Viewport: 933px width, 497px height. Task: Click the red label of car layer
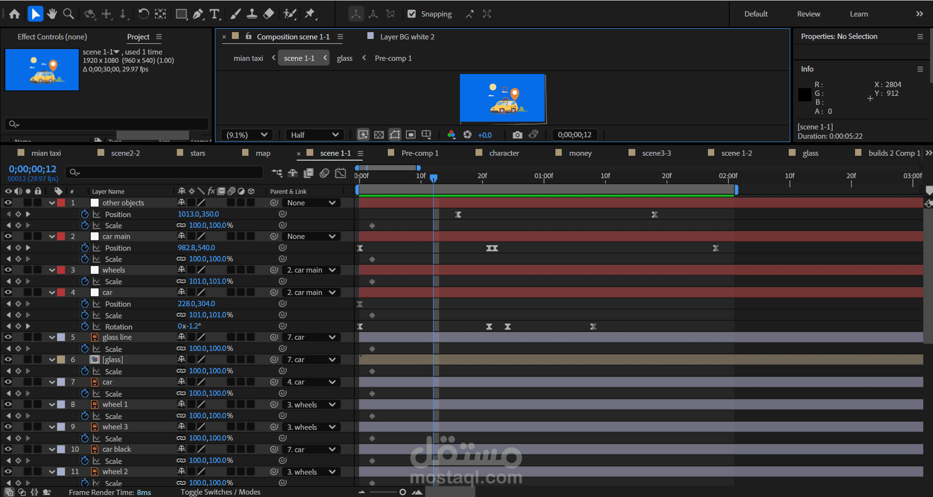click(61, 293)
